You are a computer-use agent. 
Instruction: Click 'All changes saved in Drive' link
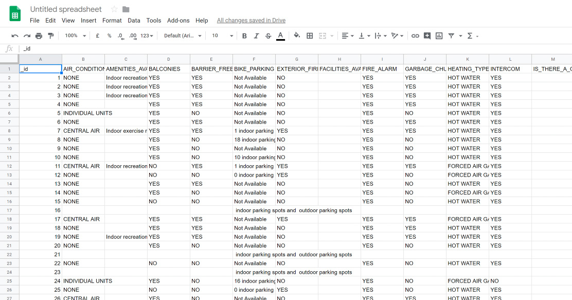point(251,21)
